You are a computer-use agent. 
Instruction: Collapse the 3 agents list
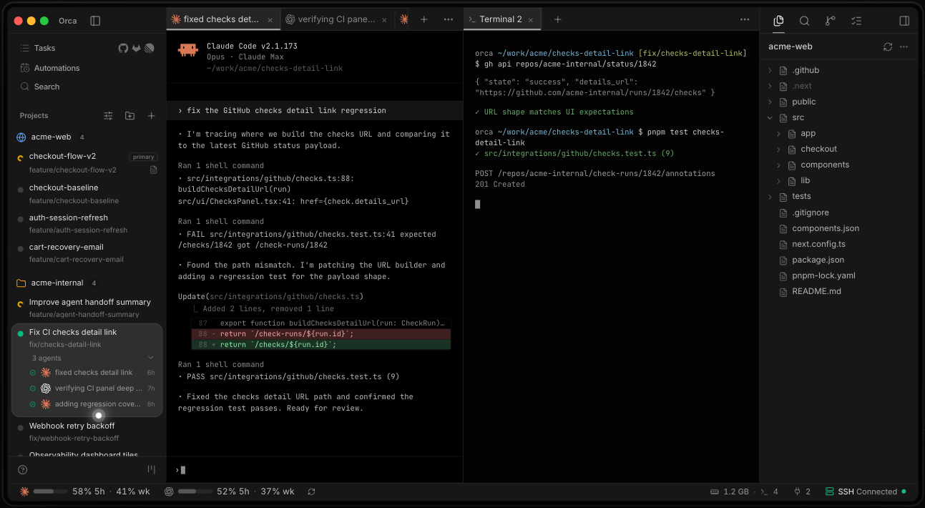[150, 358]
